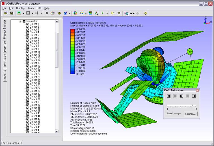Screen dimensions: 214x146
Task: Open dropdown arrow beside play icon
Action: (x=107, y=13)
